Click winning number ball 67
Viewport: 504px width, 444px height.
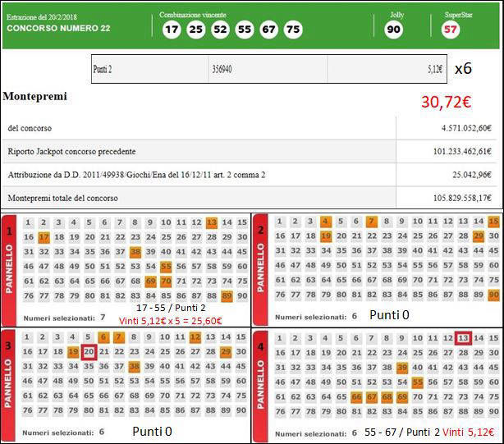pyautogui.click(x=268, y=30)
